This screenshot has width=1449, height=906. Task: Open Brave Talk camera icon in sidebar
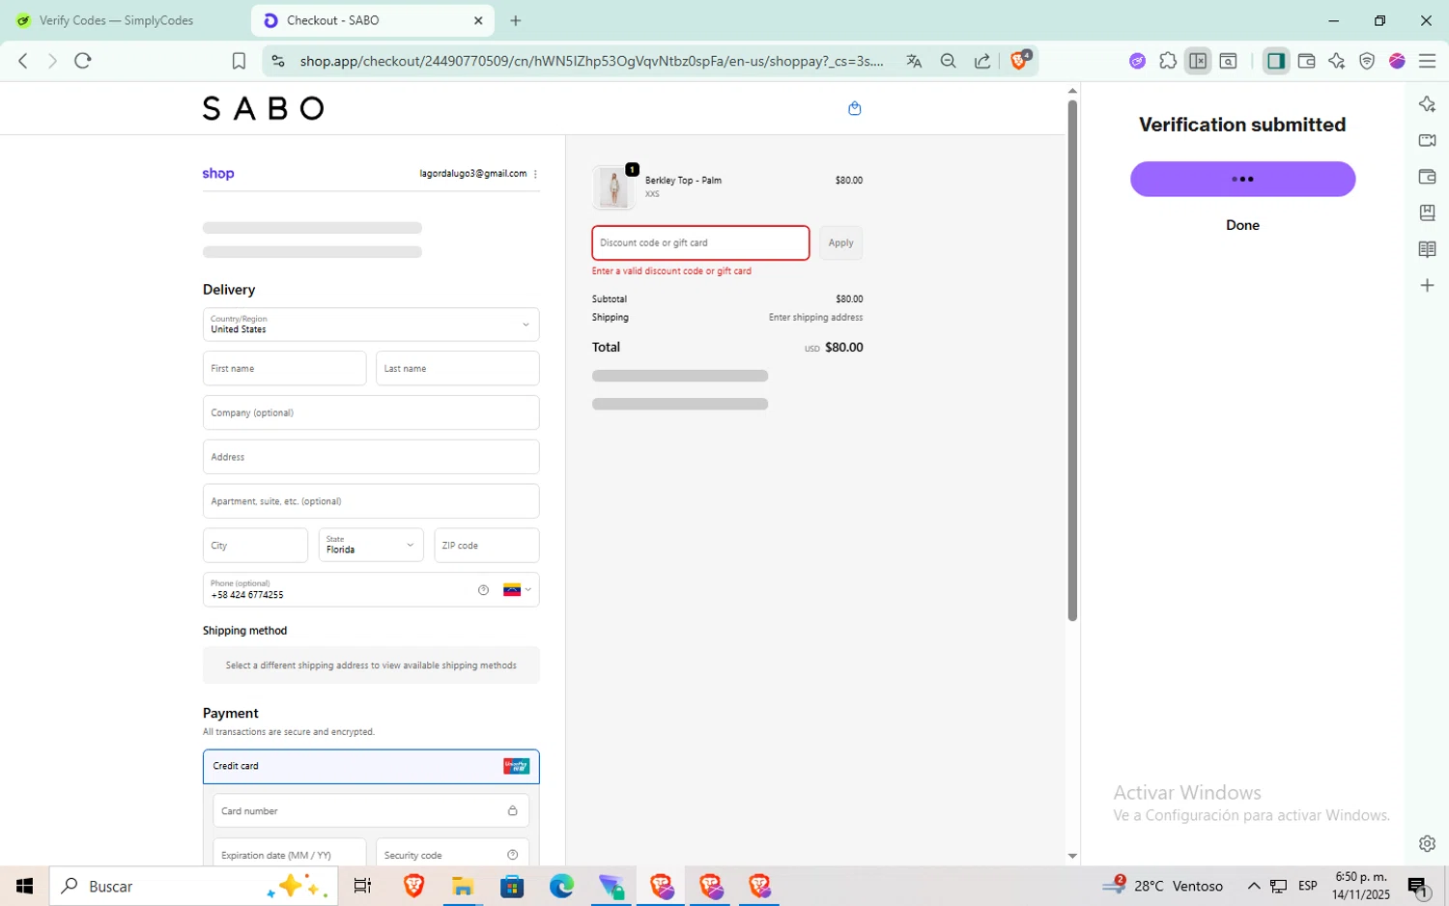1427,140
